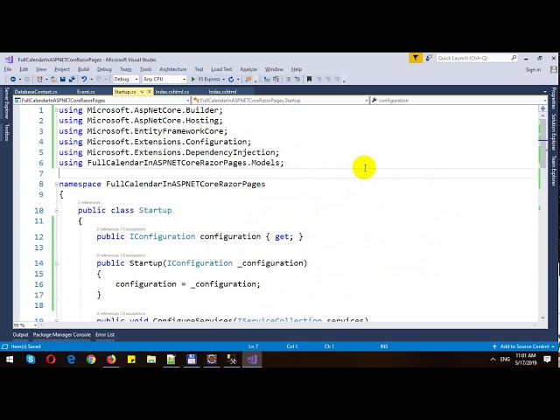560x420 pixels.
Task: Open the IIS Express target dropdown arrow
Action: [x=224, y=80]
